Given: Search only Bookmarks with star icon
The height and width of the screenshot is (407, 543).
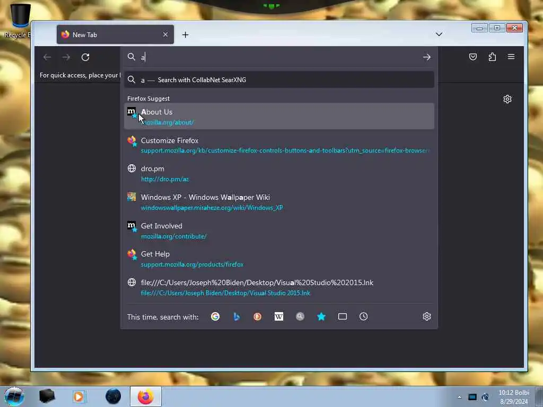Looking at the screenshot, I should coord(321,316).
